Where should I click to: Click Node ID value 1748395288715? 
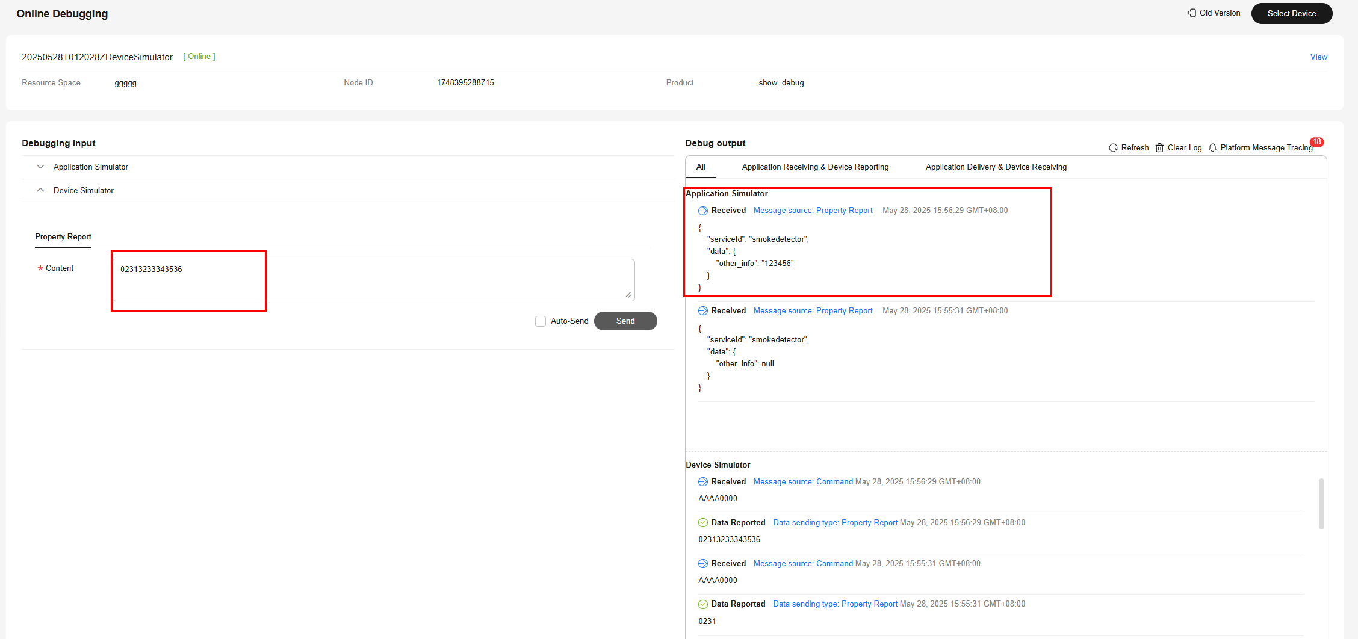465,83
